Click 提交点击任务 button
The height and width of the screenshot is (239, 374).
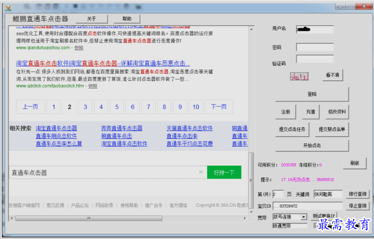coord(292,130)
